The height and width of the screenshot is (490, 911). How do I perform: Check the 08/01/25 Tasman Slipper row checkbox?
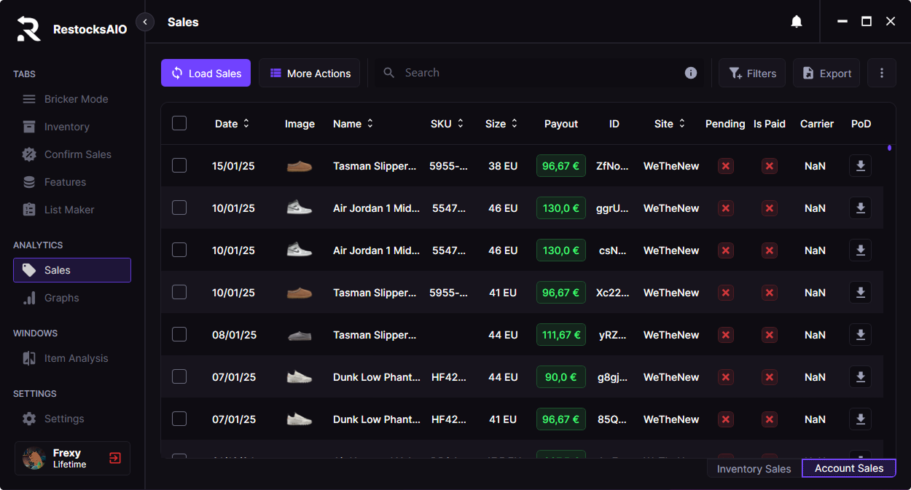click(x=179, y=335)
